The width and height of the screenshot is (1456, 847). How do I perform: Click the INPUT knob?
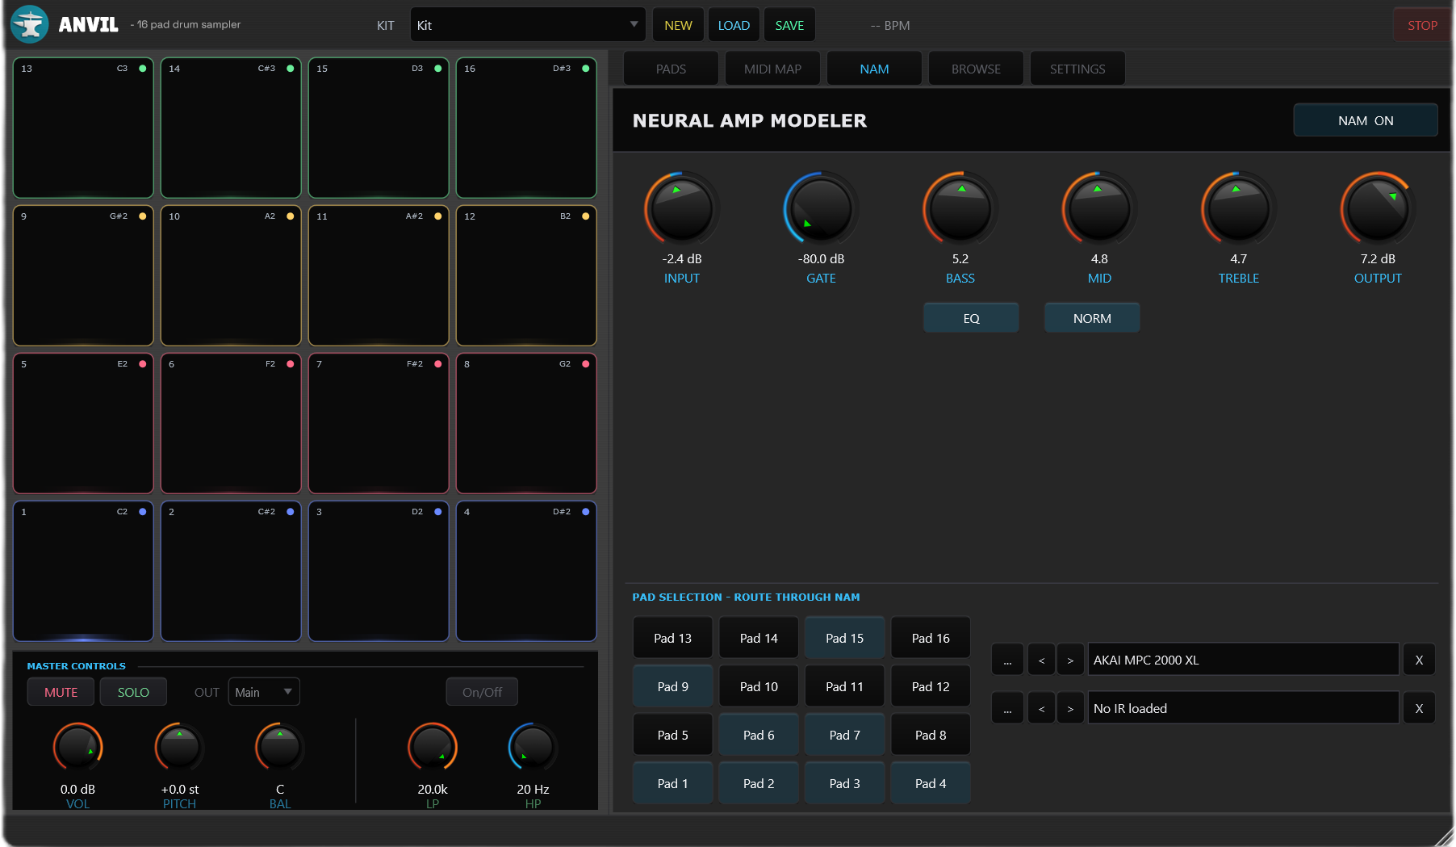[x=682, y=208]
